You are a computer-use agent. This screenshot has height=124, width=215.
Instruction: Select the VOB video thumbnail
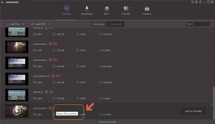(x=17, y=47)
